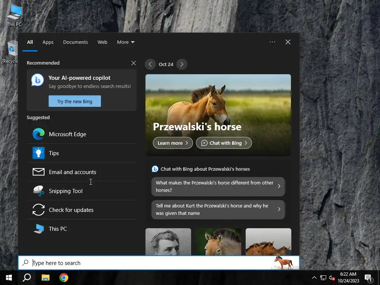Open the horse head close-up thumbnail
The image size is (380, 285).
218,242
